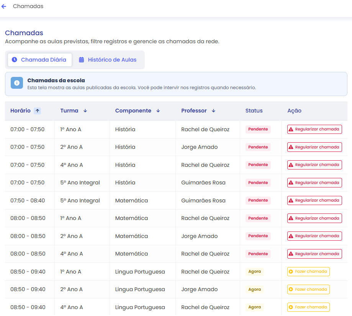The image size is (352, 316).
Task: Regularizar chamada for 5º Ano Integral Matemática
Action: pos(314,200)
